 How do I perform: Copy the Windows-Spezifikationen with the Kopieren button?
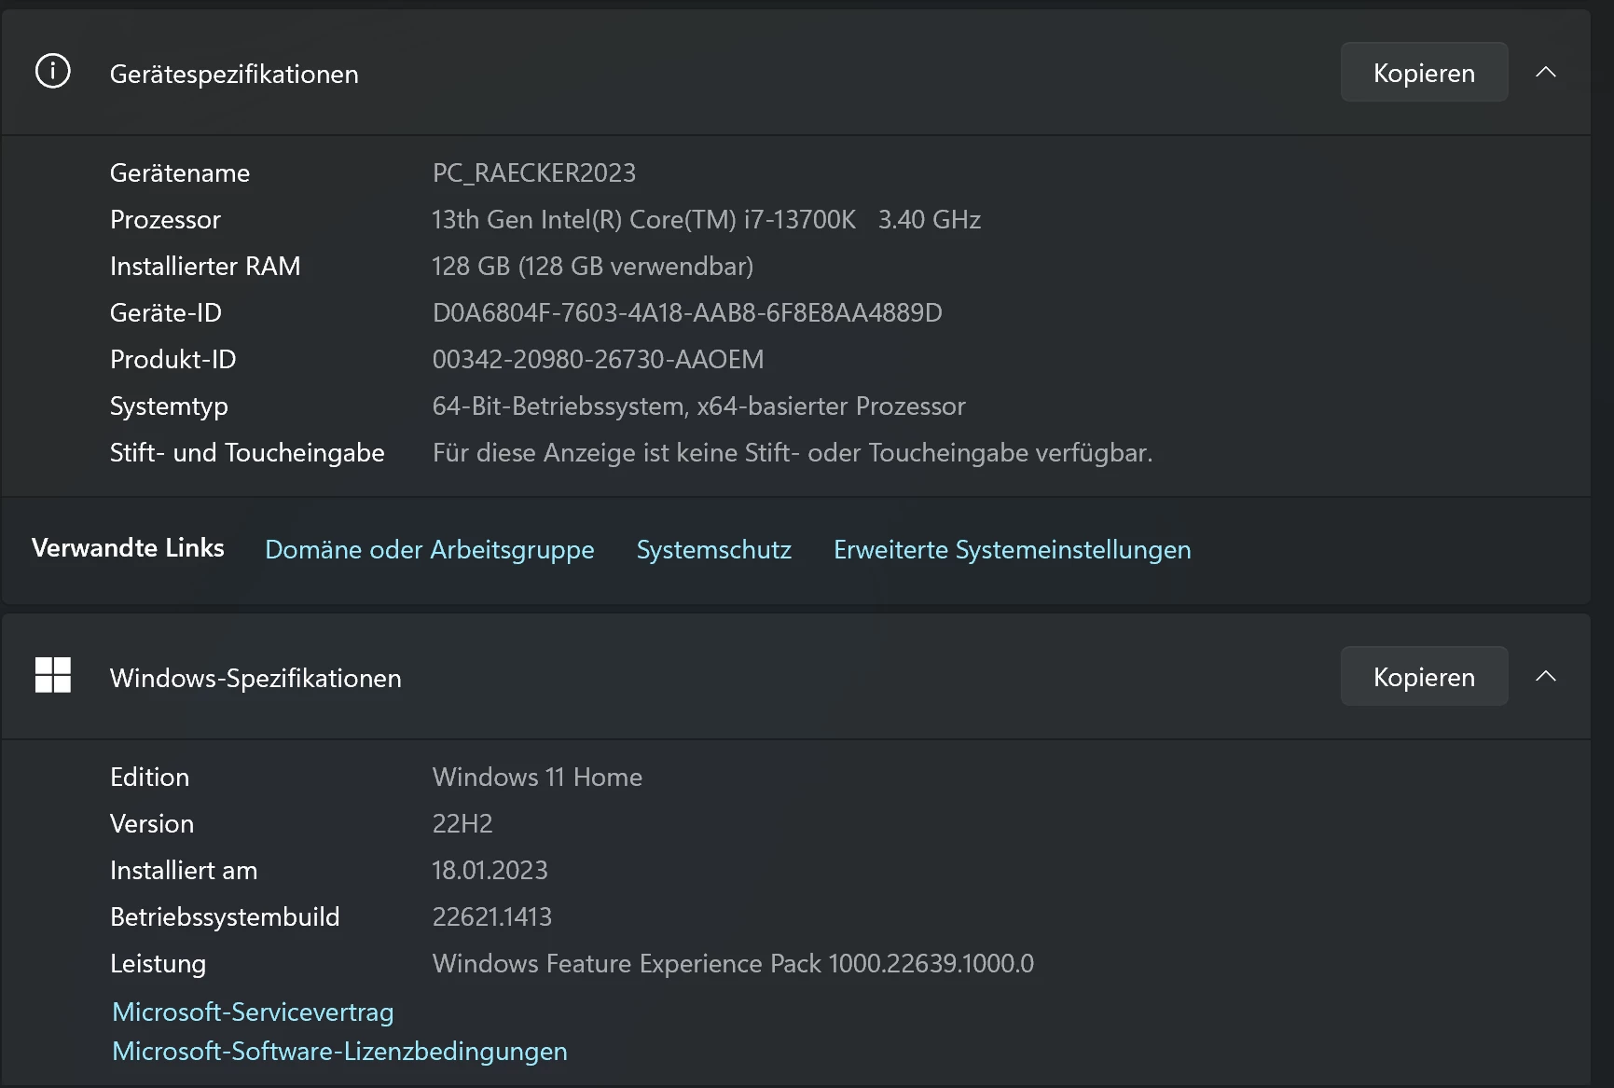click(1424, 676)
